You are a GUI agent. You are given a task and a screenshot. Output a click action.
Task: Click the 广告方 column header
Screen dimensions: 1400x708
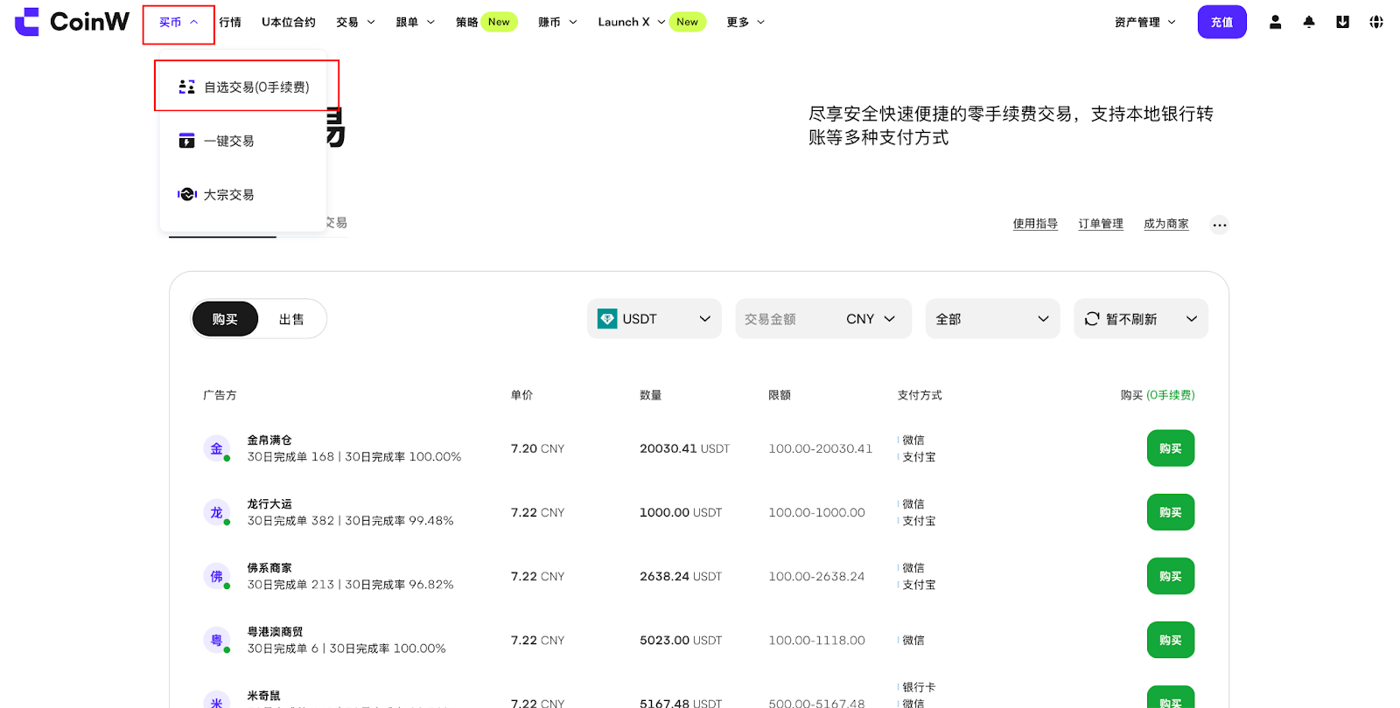[x=220, y=395]
